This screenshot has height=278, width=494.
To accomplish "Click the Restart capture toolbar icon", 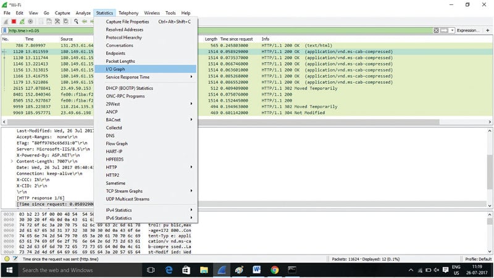I will click(x=22, y=22).
